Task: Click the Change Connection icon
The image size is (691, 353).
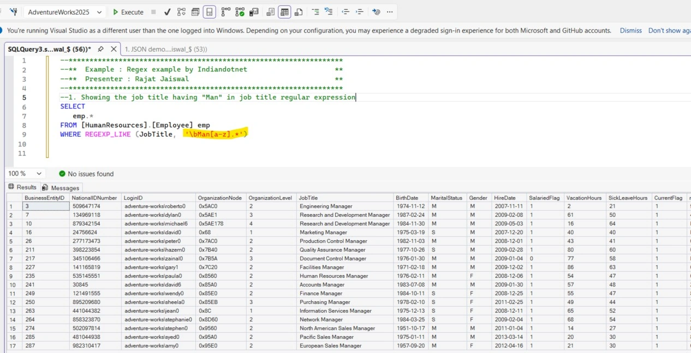Action: point(14,11)
